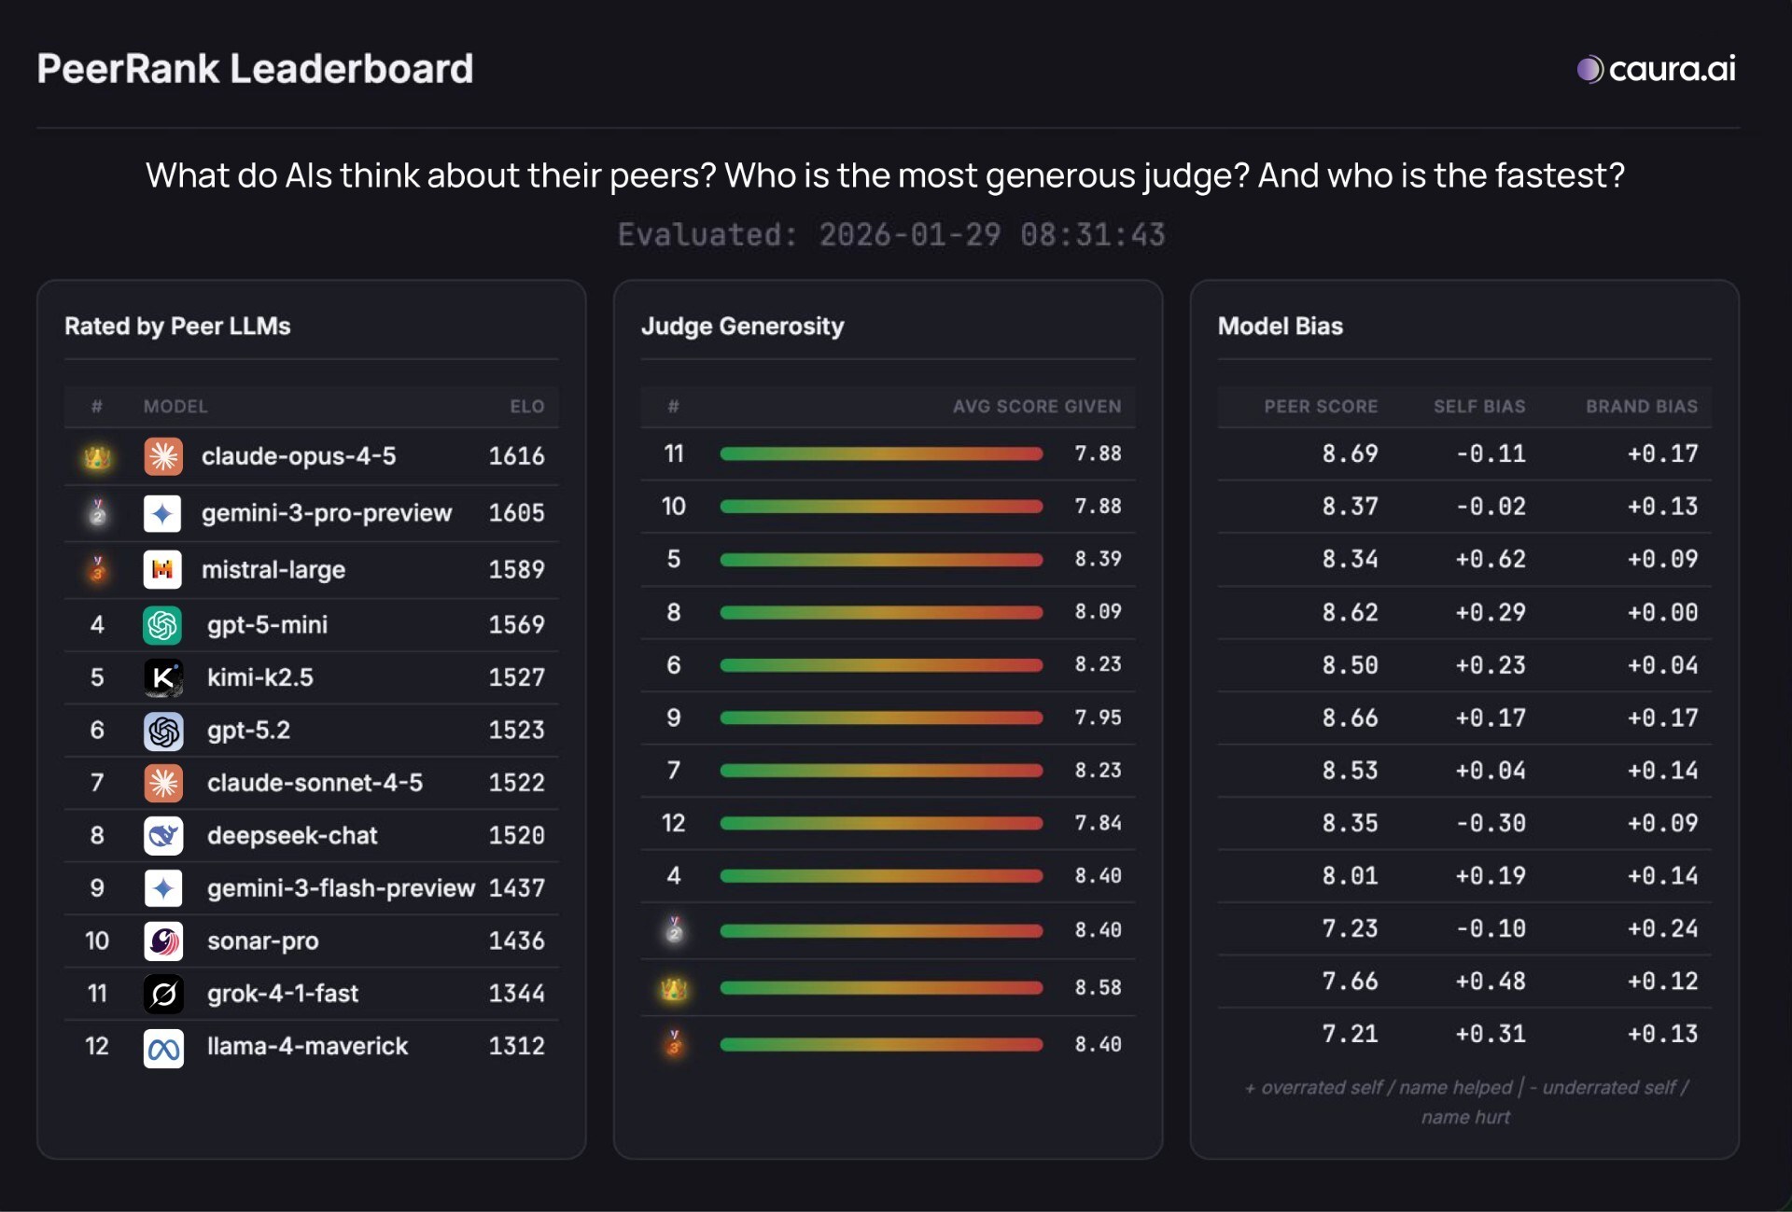Click the grok-4-1-fast logo icon
Screen dimensions: 1792x1212
(x=163, y=995)
